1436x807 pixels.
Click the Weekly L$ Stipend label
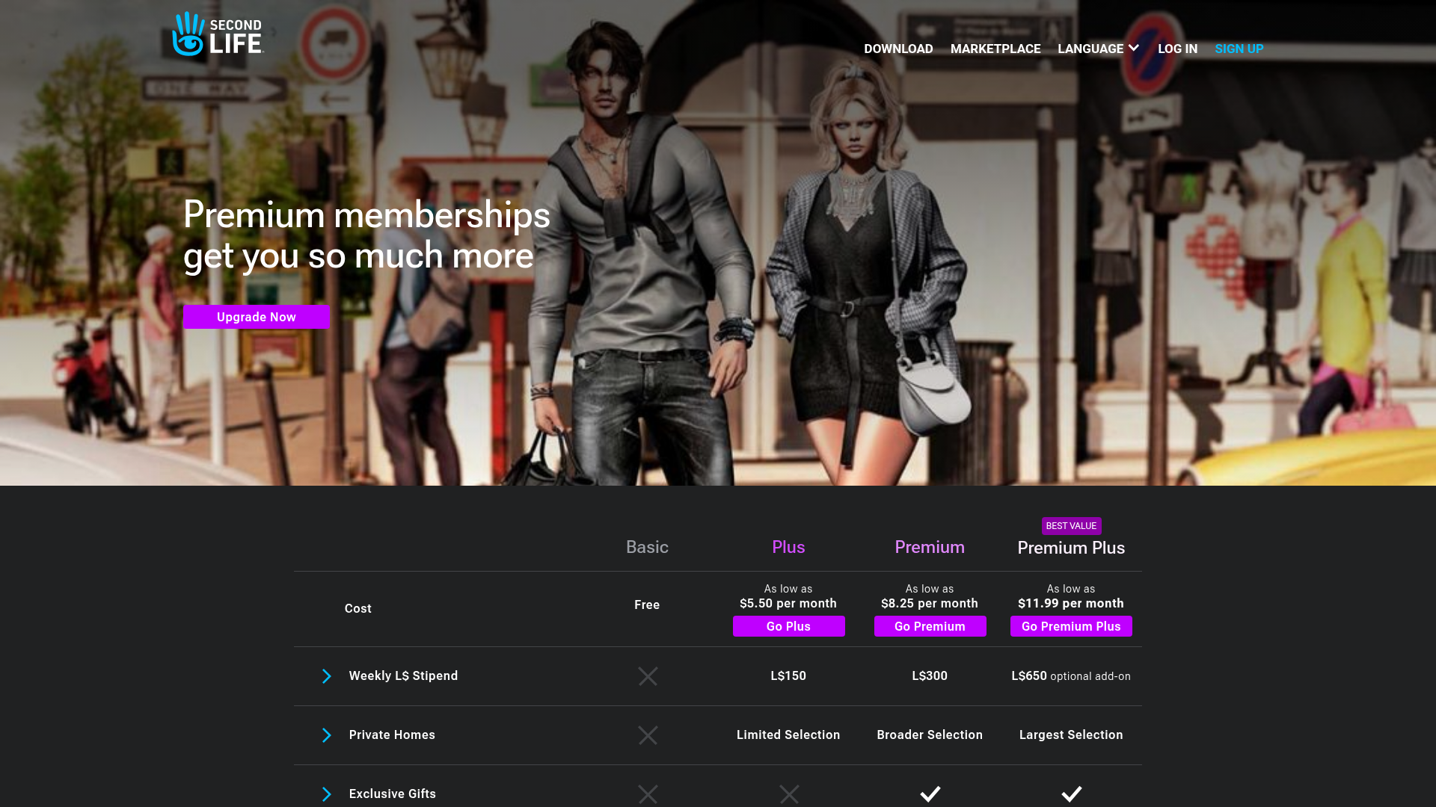point(403,675)
